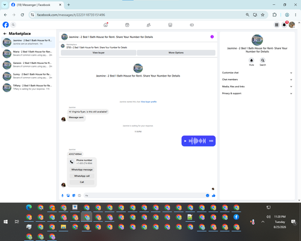
Task: Open Microsoft Edge from taskbar
Action: (x=29, y=207)
